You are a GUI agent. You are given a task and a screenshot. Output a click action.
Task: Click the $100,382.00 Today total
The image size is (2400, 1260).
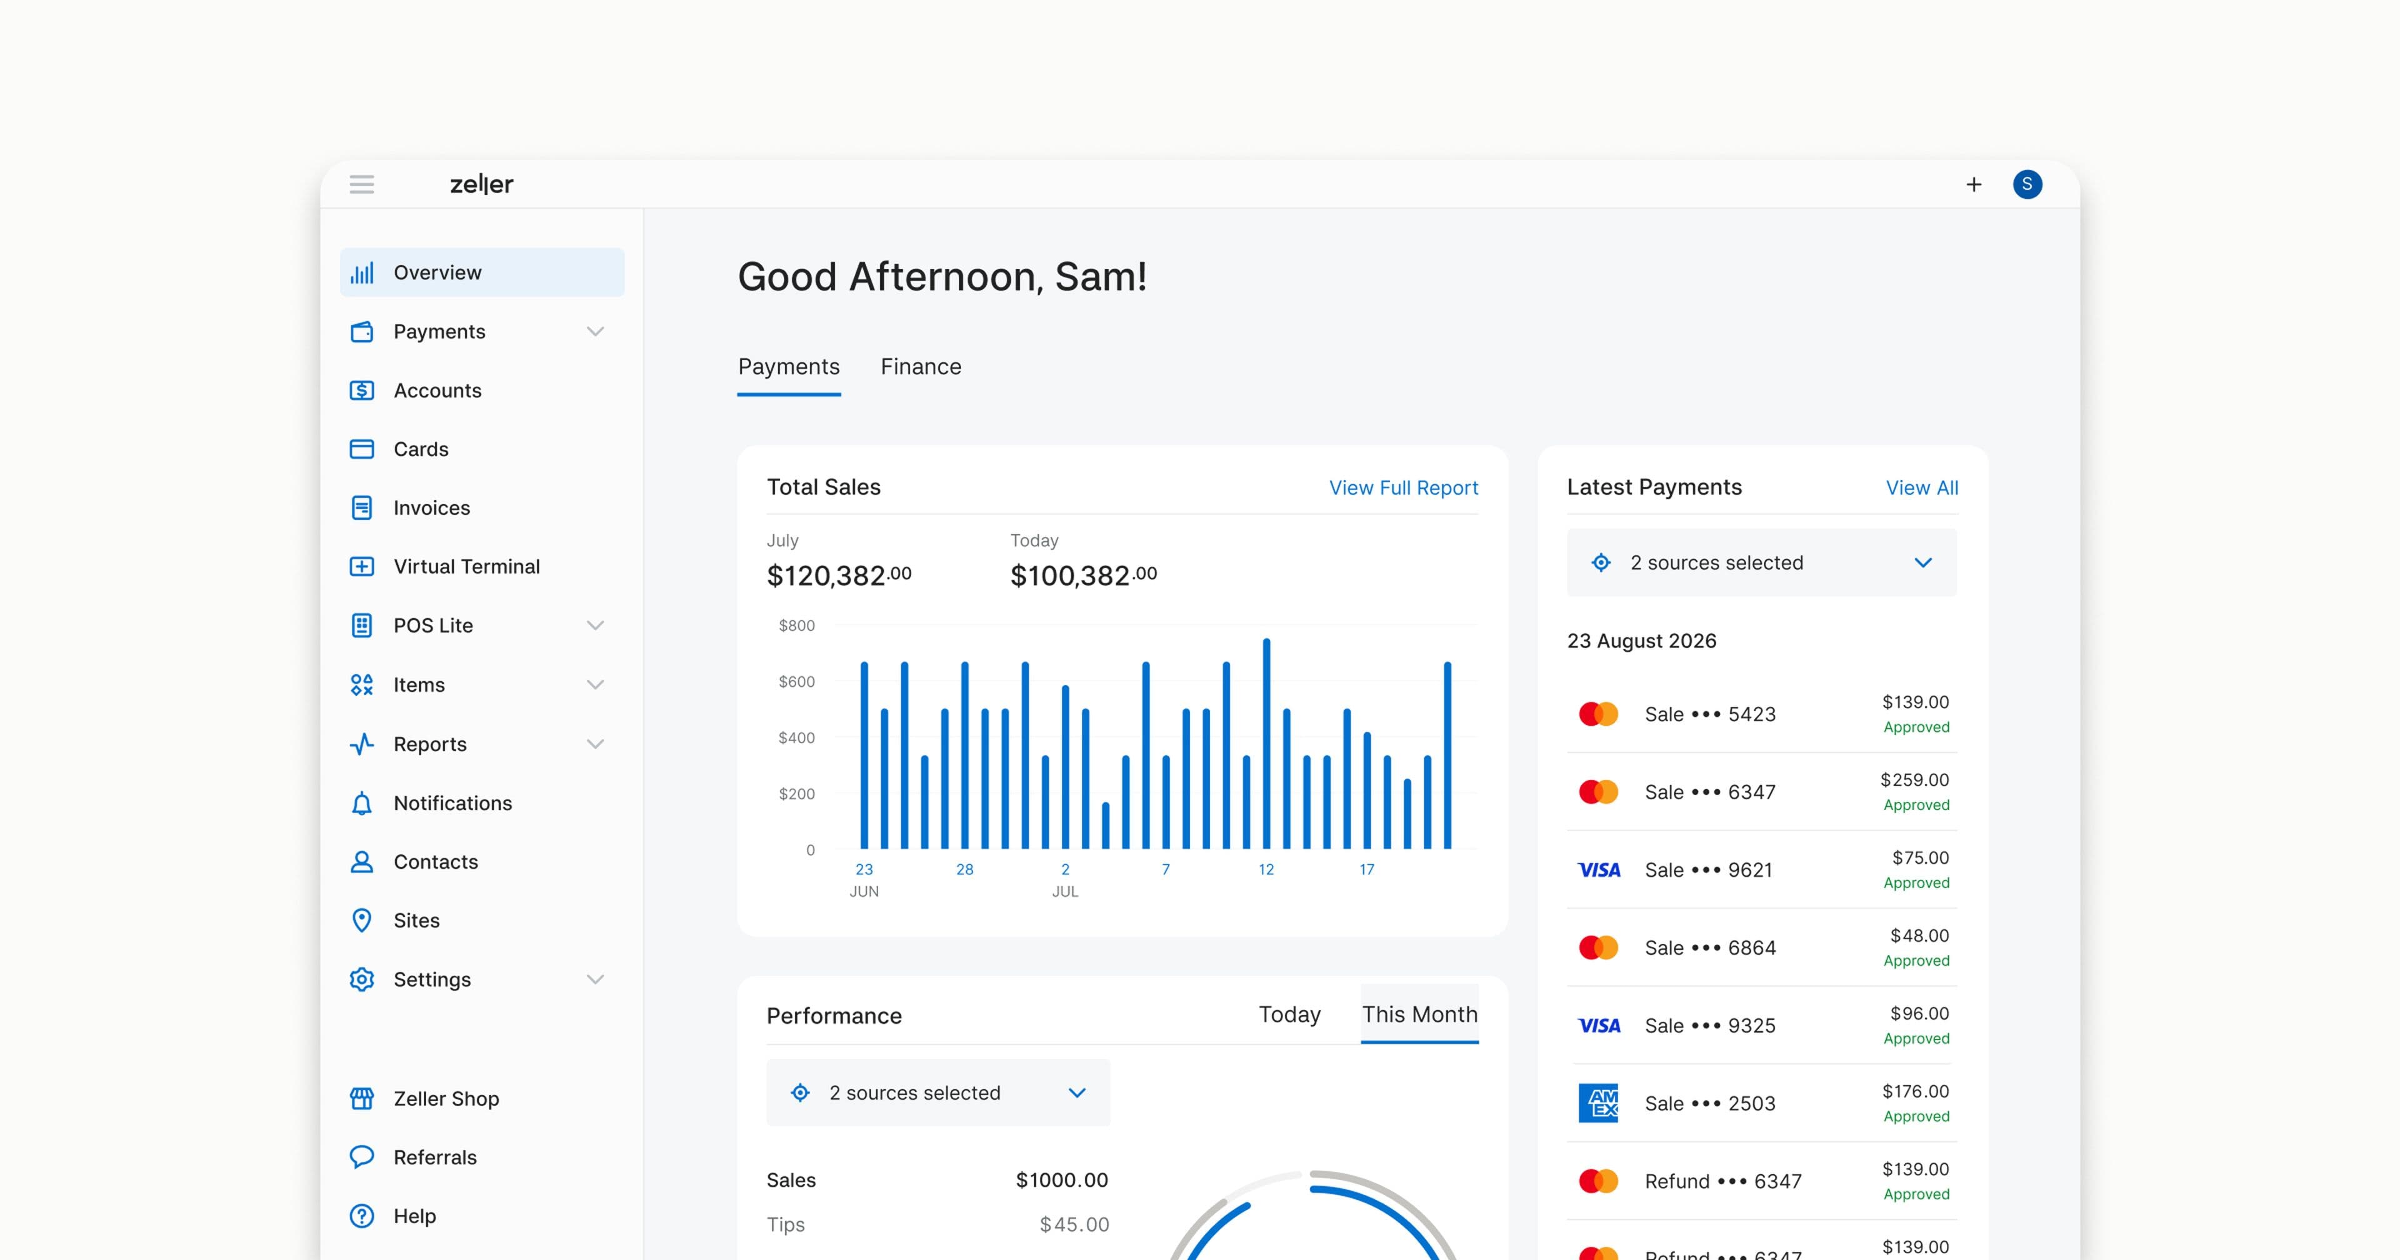pyautogui.click(x=1084, y=575)
